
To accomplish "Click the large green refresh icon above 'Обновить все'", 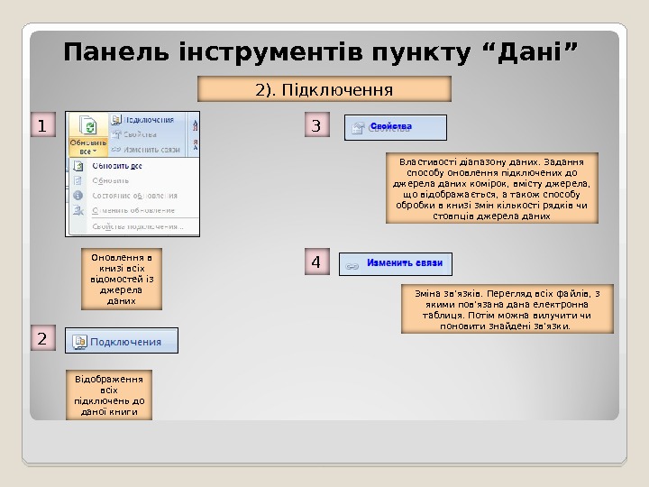I will click(88, 125).
